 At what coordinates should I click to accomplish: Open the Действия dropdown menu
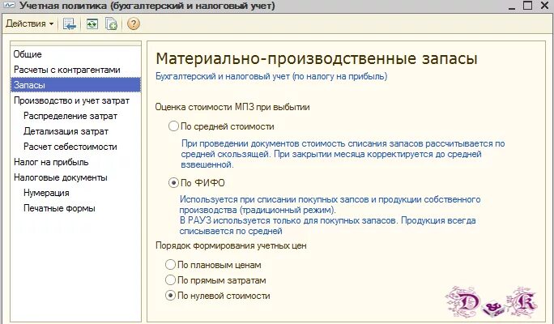tap(30, 23)
